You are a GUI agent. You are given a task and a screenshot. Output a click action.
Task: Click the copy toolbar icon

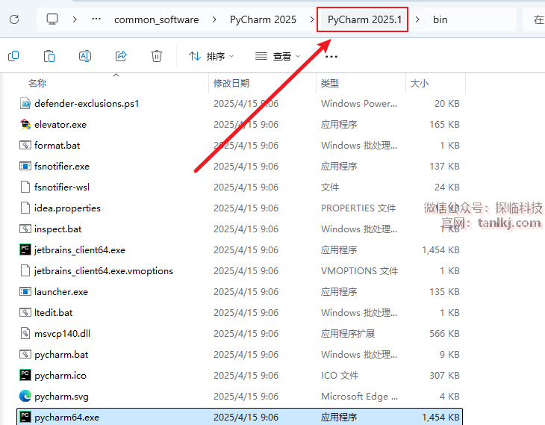pos(13,56)
